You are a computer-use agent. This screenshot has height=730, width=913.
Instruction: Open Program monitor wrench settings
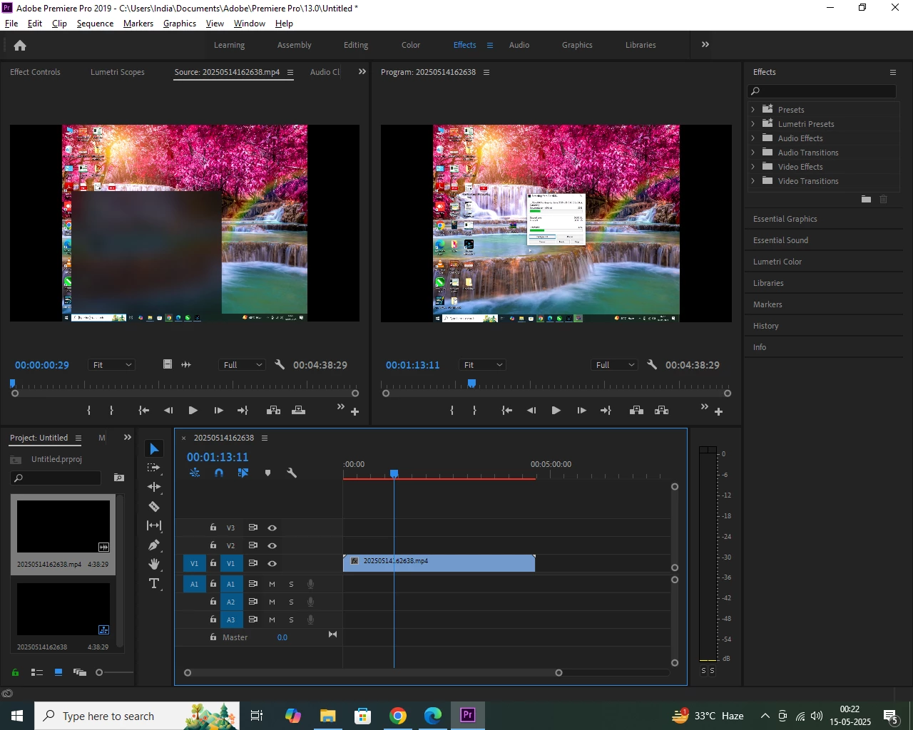[x=652, y=364]
